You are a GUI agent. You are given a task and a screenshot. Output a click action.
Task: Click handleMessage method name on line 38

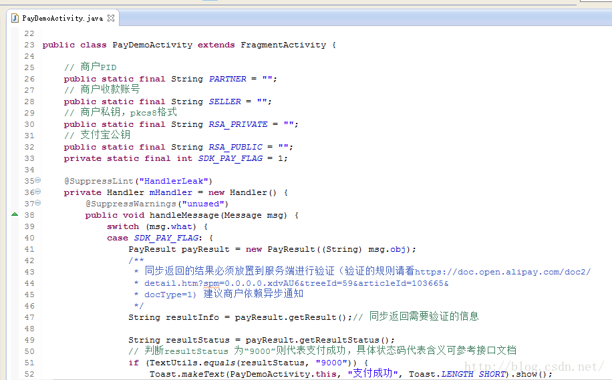pyautogui.click(x=184, y=215)
